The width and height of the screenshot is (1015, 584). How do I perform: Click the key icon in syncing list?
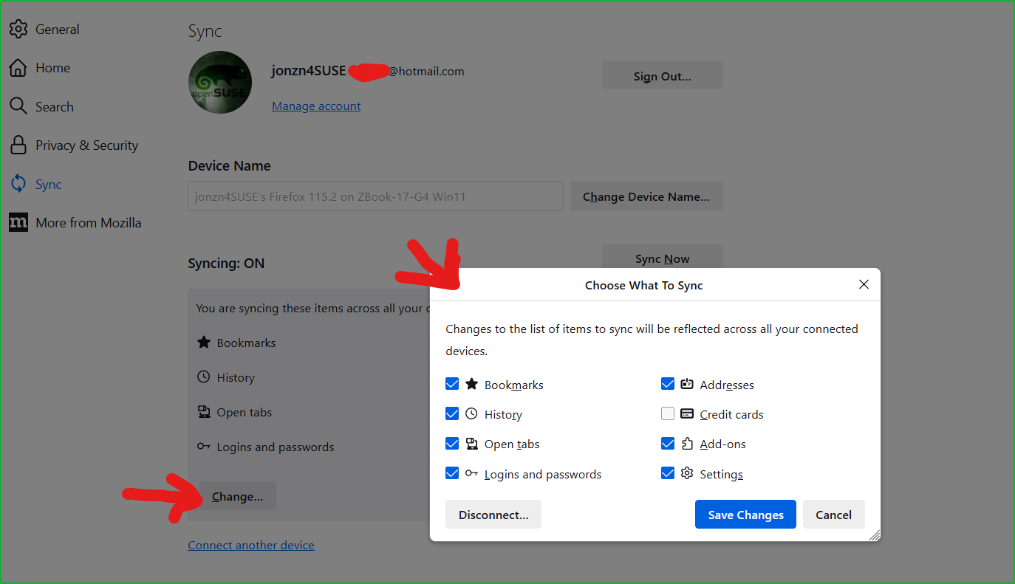(204, 446)
